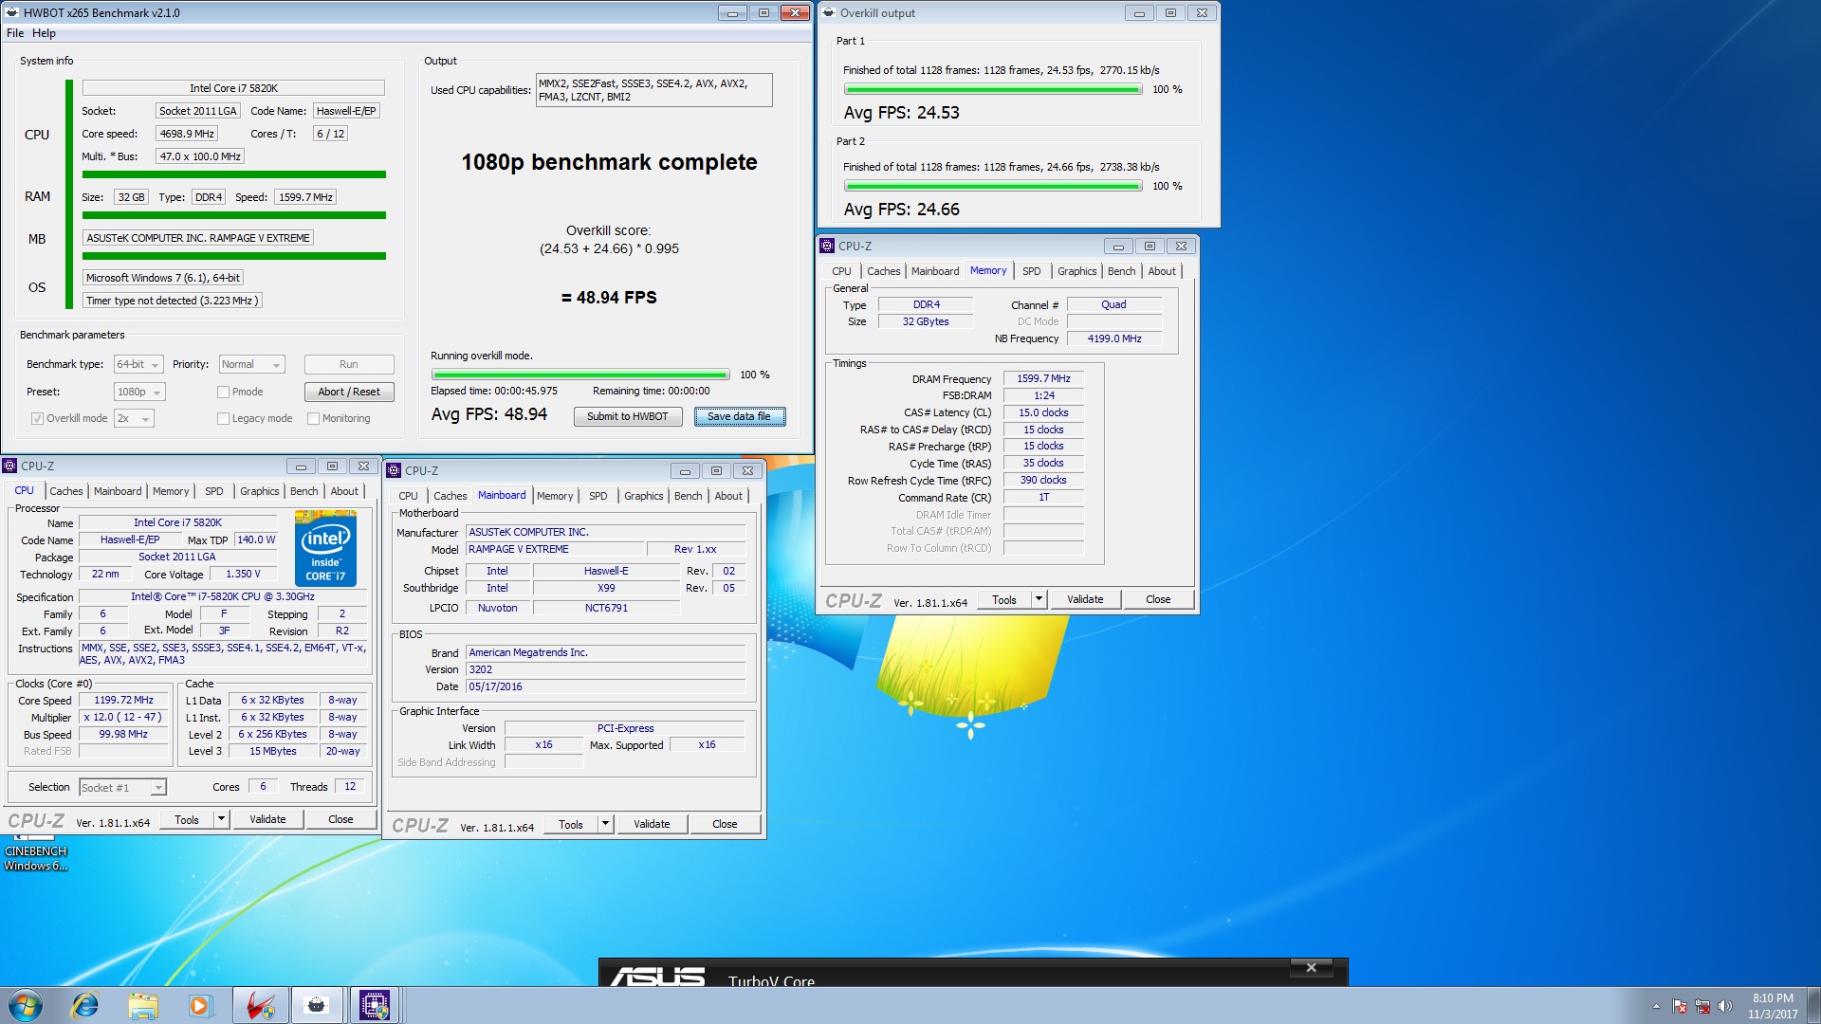Open the Preset 1080p dropdown

[x=139, y=392]
